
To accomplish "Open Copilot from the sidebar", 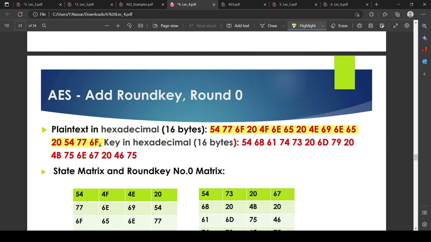I will pos(424,38).
